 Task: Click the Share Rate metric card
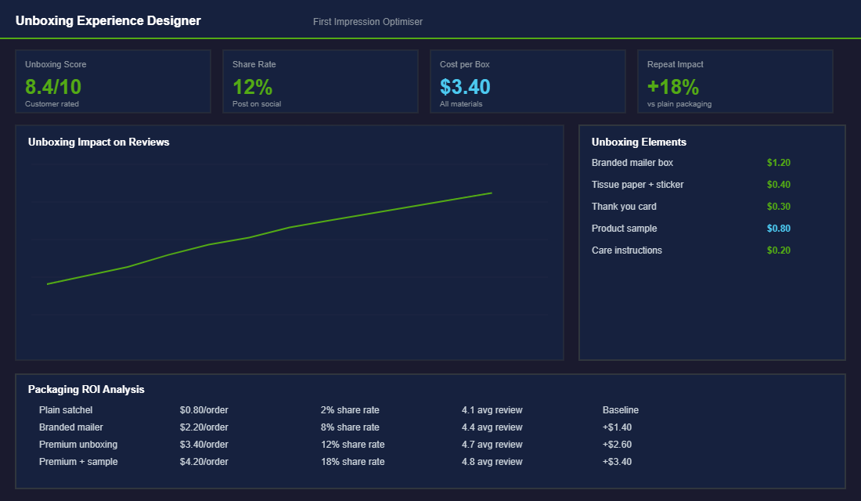point(320,81)
